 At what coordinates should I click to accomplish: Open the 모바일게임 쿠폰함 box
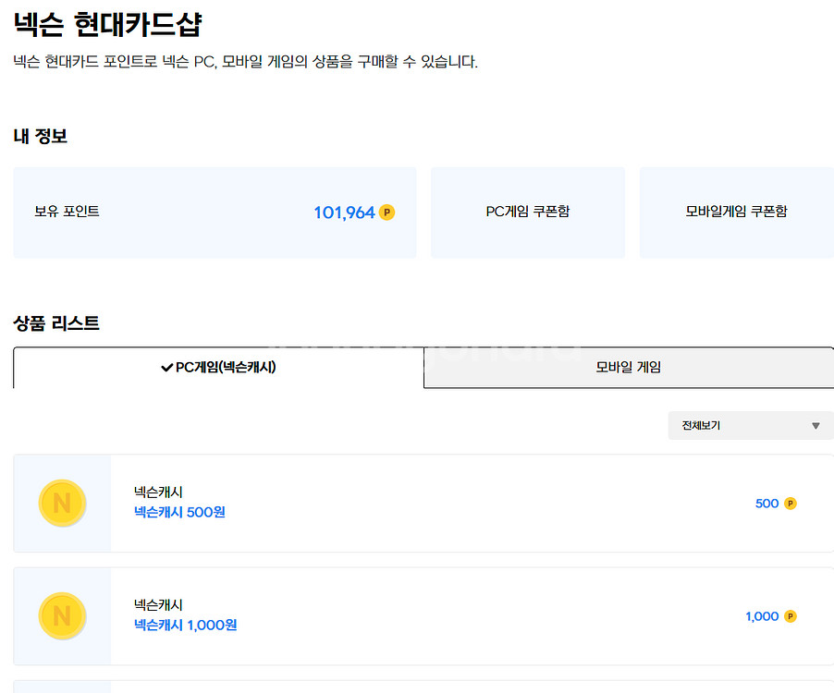[x=737, y=213]
